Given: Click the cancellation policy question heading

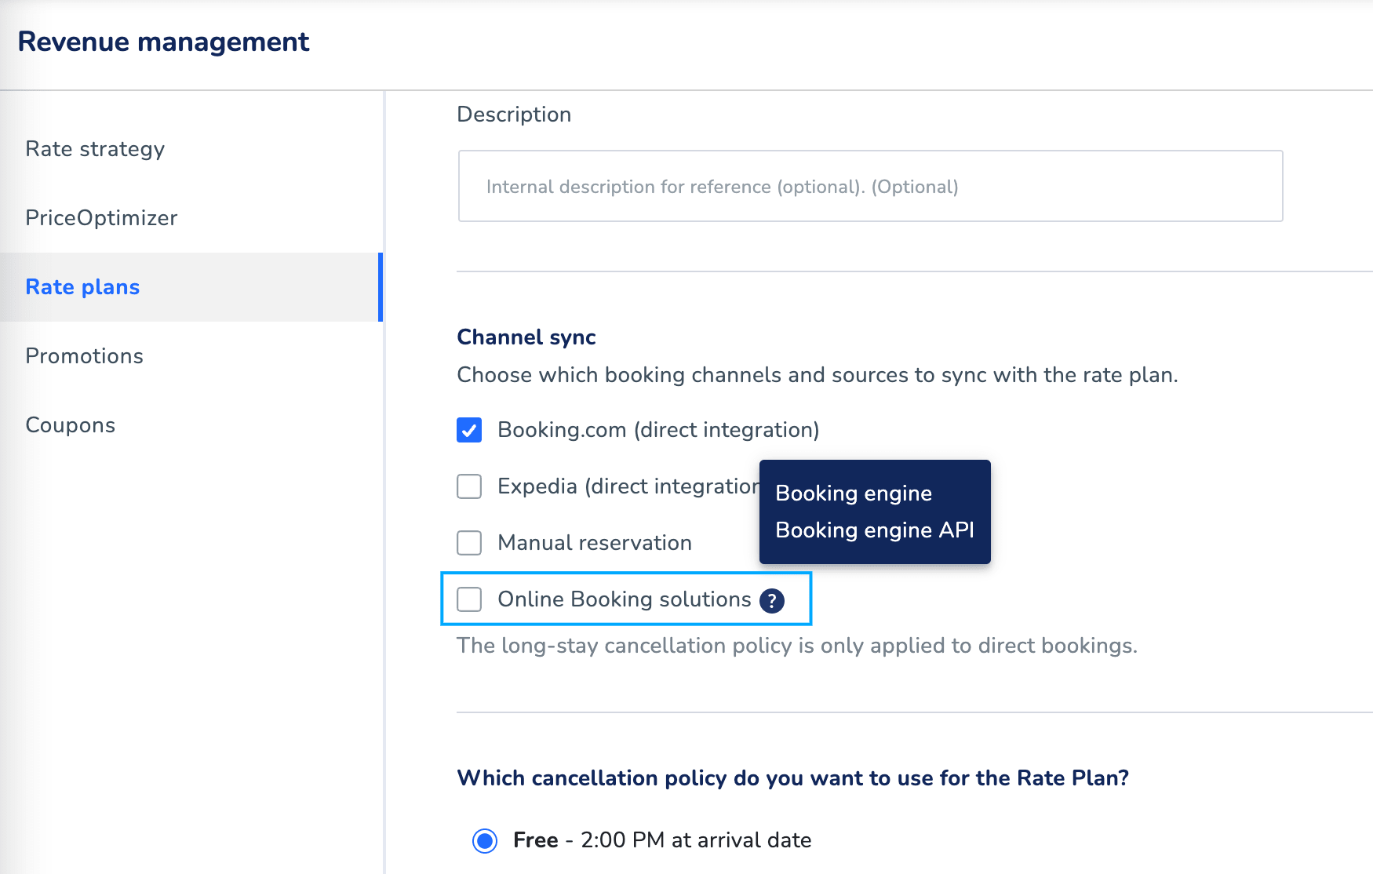Looking at the screenshot, I should pyautogui.click(x=793, y=778).
